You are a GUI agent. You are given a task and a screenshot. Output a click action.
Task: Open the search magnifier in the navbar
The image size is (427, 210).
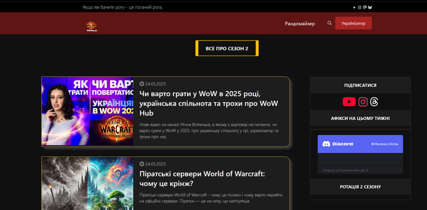pos(330,23)
